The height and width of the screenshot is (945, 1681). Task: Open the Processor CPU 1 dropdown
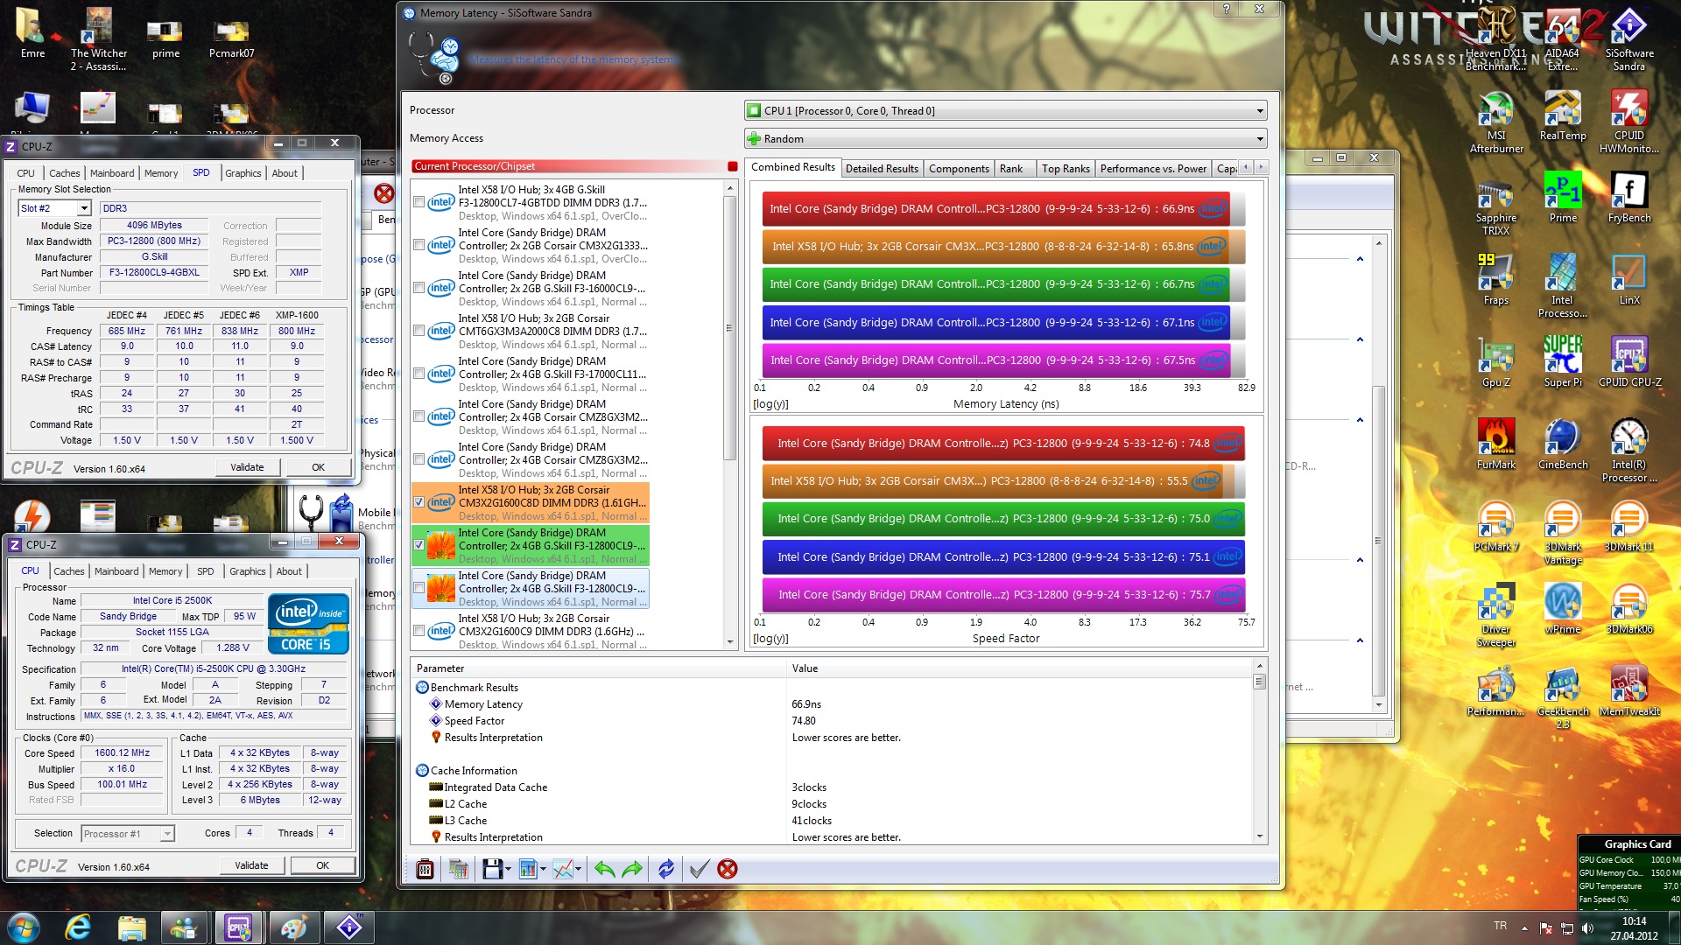point(1260,111)
